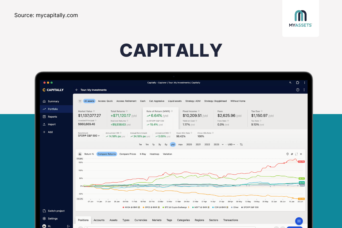Toggle the hash grid icon above chart
The width and height of the screenshot is (342, 228).
click(292, 154)
